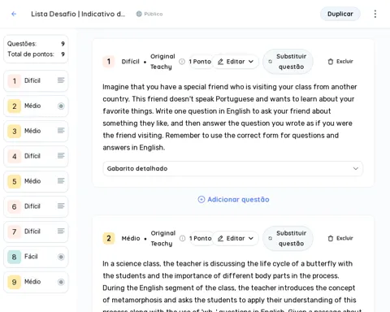This screenshot has width=390, height=312.
Task: Click the trash icon on question 1
Action: pos(331,62)
